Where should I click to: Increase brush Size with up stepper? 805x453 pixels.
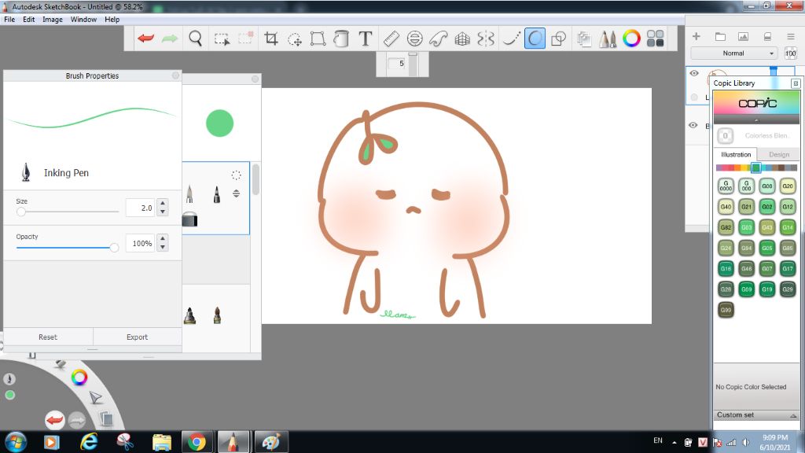[163, 204]
